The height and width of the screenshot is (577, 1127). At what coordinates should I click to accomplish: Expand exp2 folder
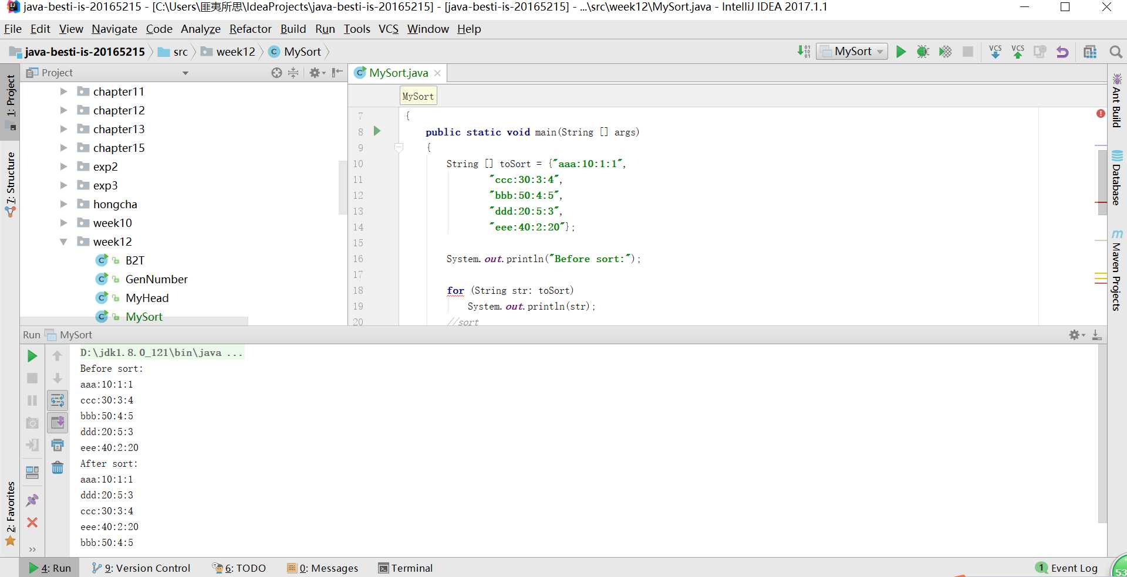(63, 167)
